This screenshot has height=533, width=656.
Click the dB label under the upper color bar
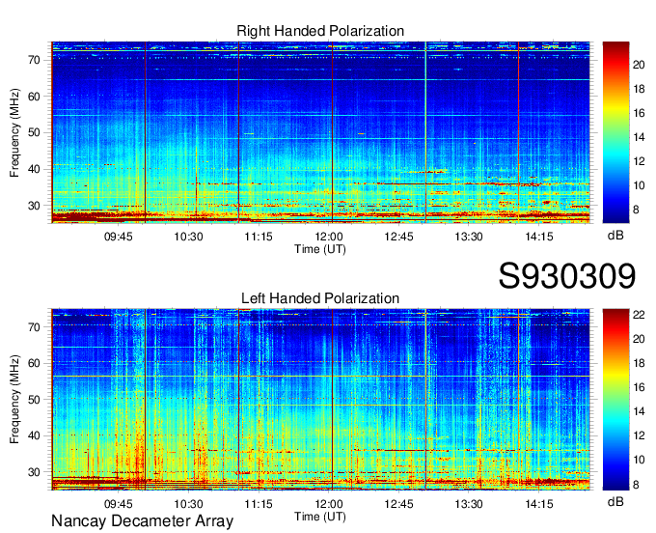[x=615, y=236]
